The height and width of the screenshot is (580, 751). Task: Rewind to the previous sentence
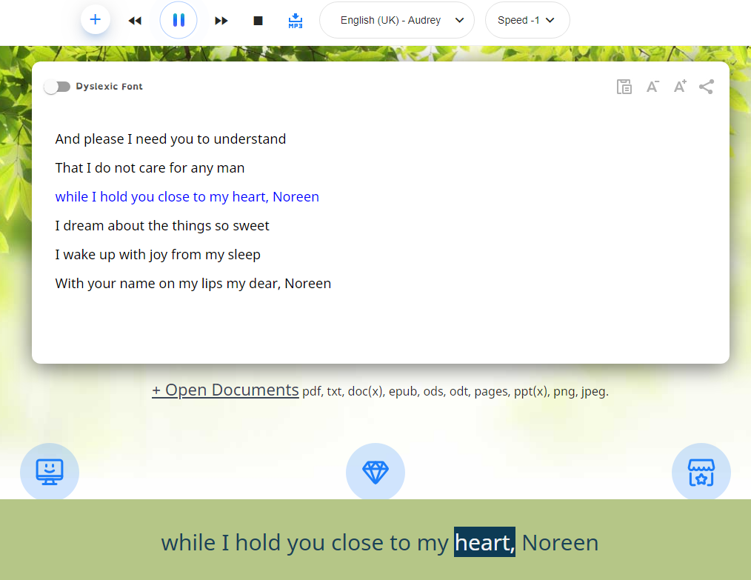[x=135, y=21]
